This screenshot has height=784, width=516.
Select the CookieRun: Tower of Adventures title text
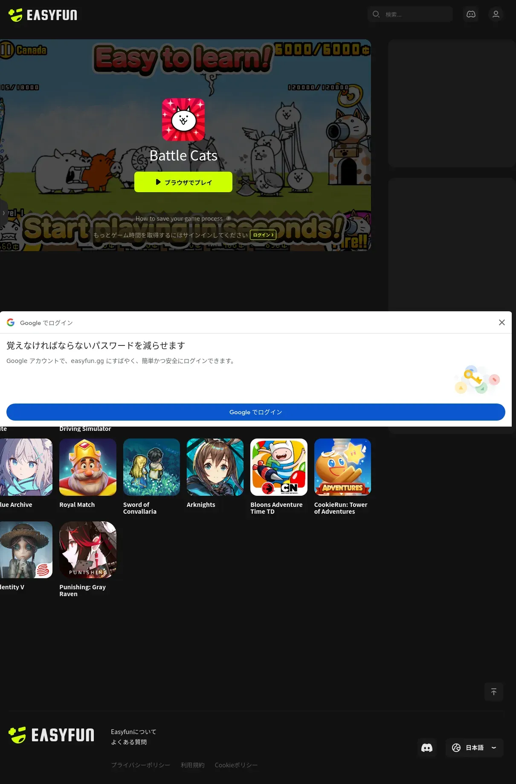[341, 508]
